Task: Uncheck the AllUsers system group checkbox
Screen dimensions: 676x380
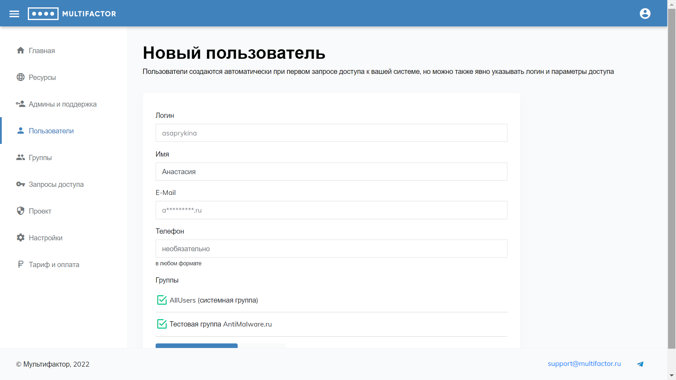Action: pyautogui.click(x=162, y=300)
